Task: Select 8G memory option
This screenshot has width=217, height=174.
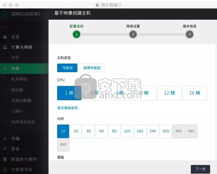Action: [x=114, y=131]
